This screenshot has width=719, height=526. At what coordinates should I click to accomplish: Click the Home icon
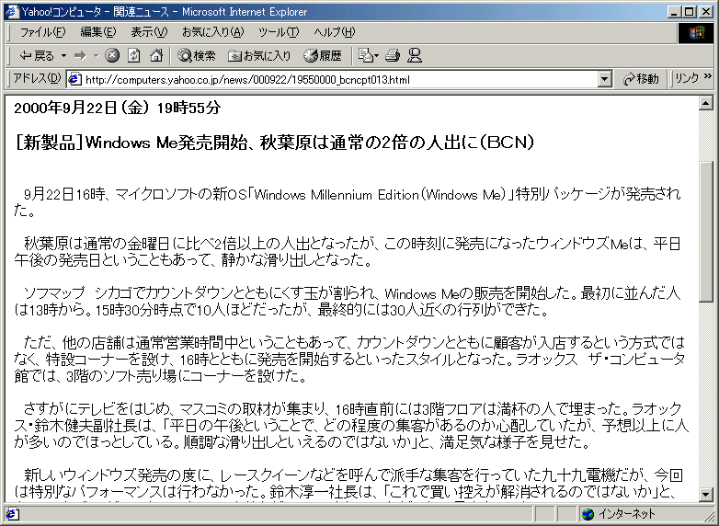[x=156, y=56]
